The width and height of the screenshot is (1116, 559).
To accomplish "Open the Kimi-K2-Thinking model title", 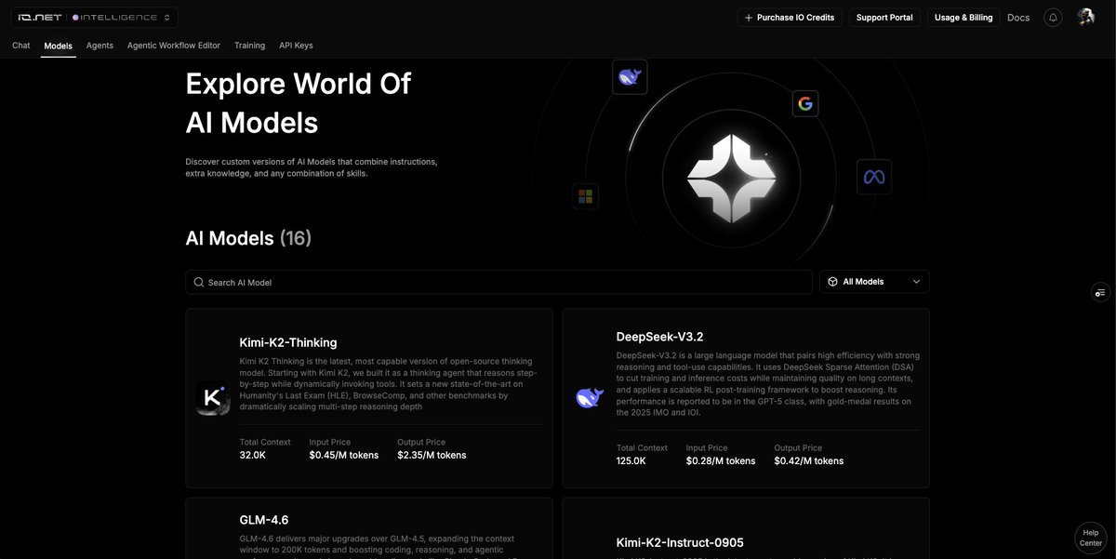I will click(x=288, y=342).
